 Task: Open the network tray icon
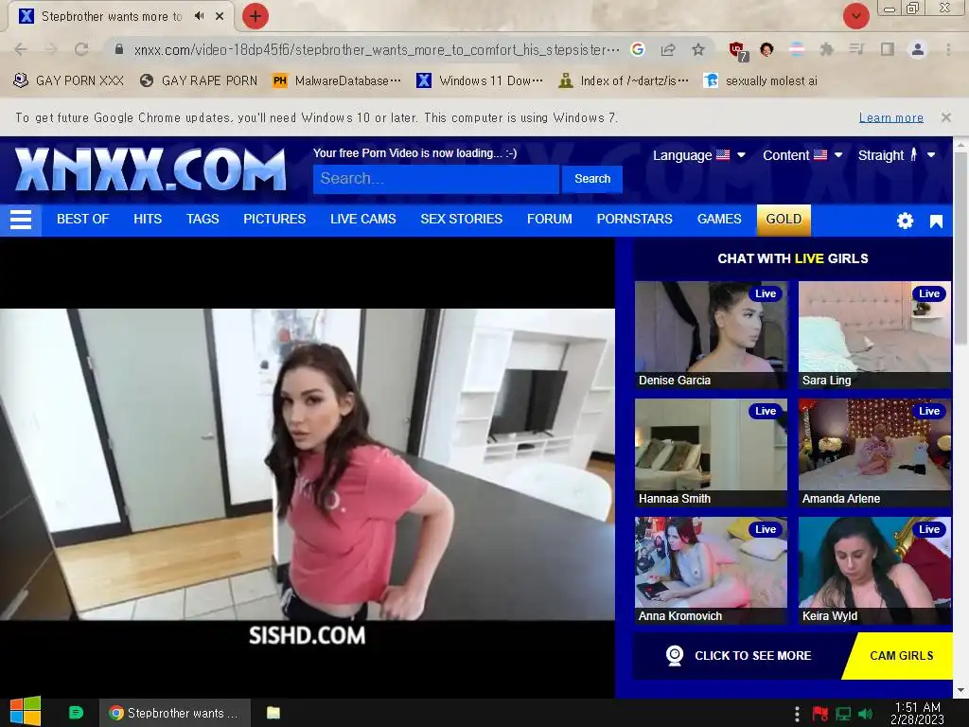(843, 714)
